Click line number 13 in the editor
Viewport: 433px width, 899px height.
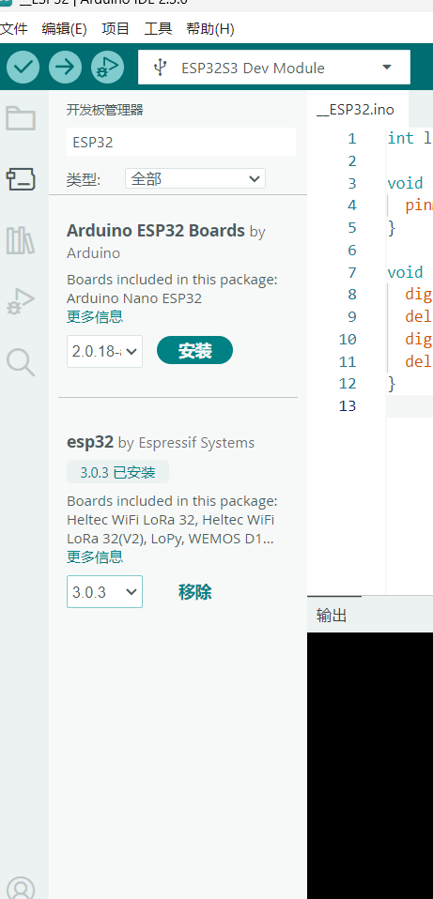(x=348, y=406)
